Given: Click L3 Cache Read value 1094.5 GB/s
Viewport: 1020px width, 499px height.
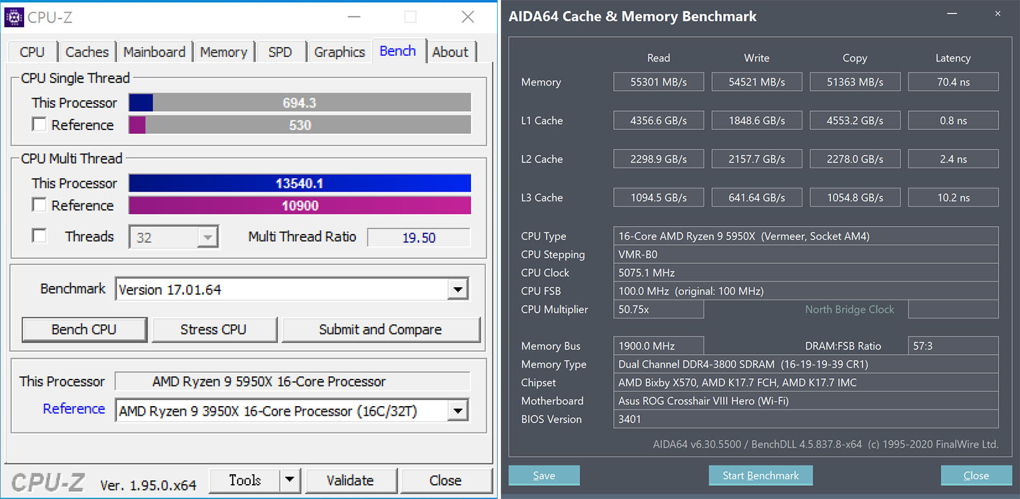Looking at the screenshot, I should (x=659, y=198).
